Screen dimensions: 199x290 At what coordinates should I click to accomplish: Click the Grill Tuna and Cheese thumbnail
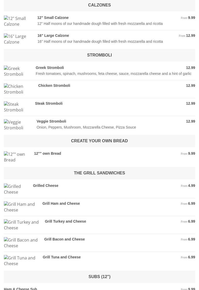click(20, 261)
